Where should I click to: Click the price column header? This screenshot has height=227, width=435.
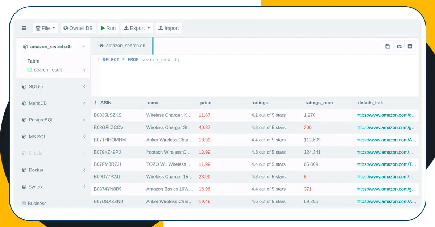[x=206, y=103]
